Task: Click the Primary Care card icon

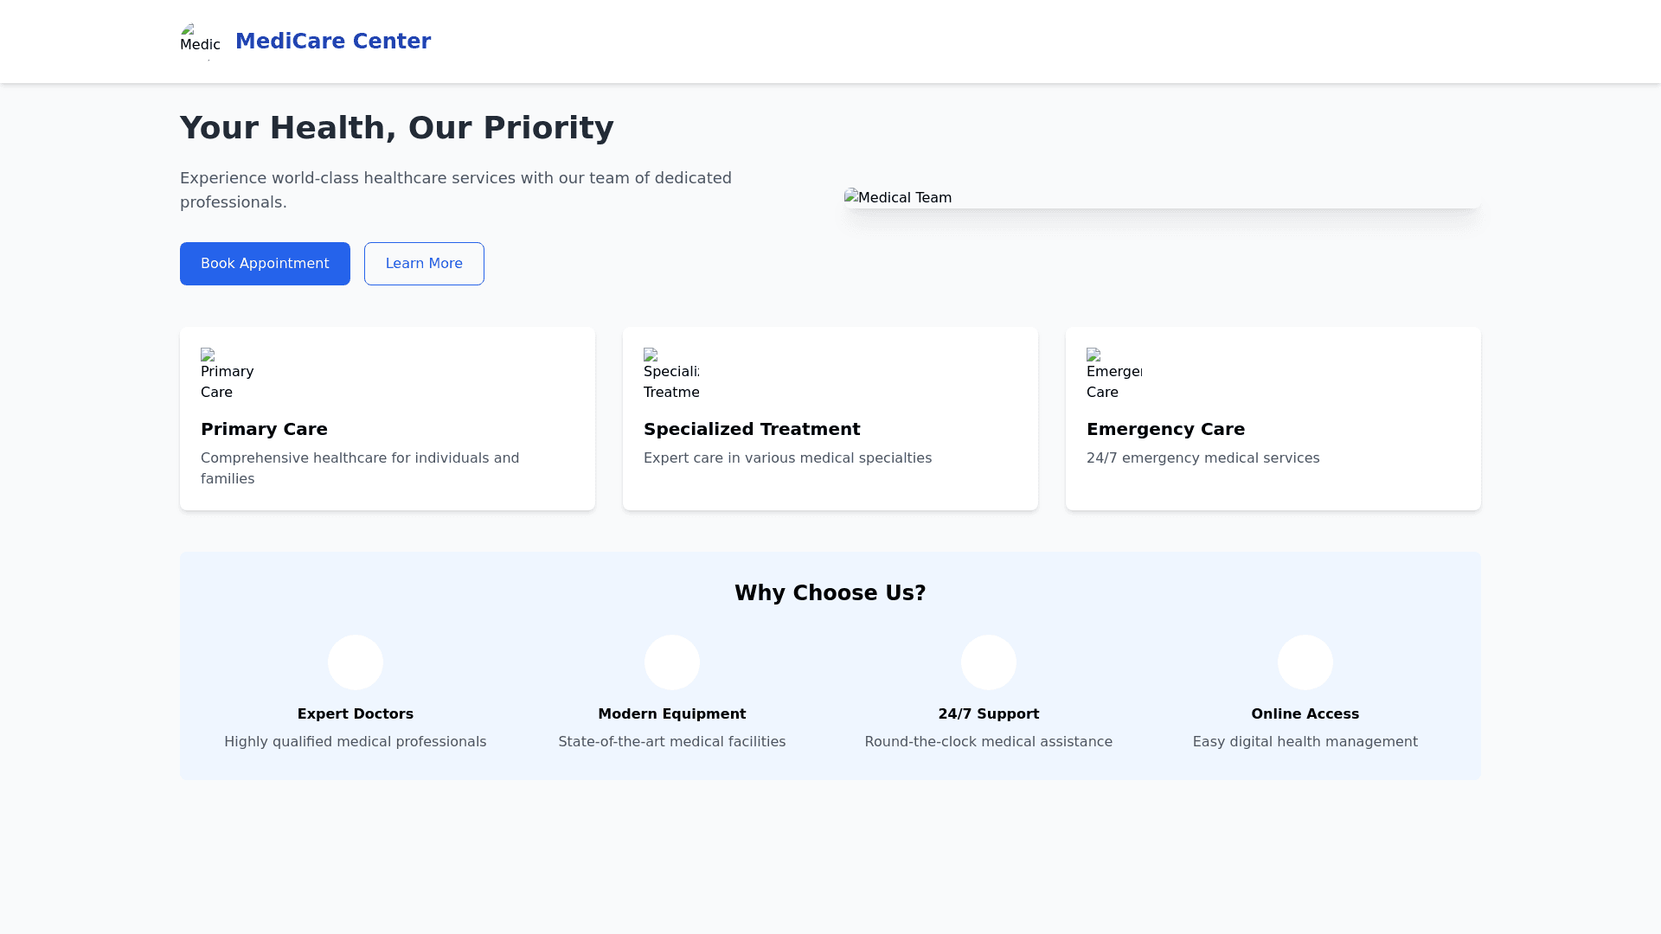Action: coord(228,375)
